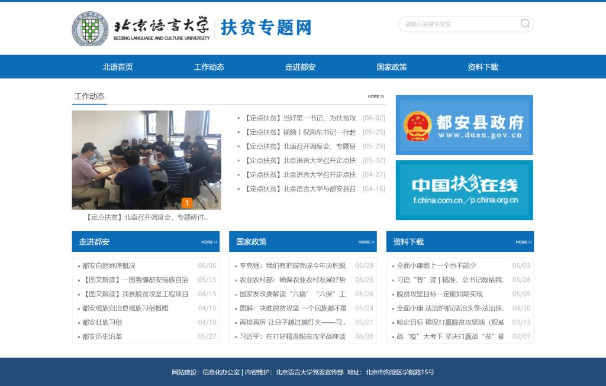Click MORE in the 国家政策 header
This screenshot has height=386, width=606.
click(x=366, y=242)
